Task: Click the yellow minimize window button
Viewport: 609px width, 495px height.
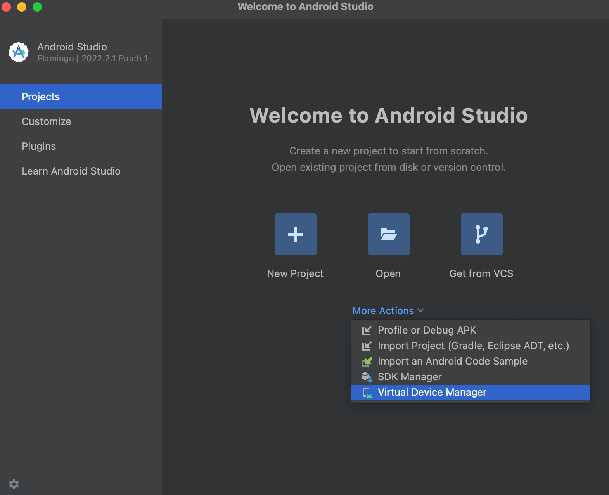Action: (x=22, y=7)
